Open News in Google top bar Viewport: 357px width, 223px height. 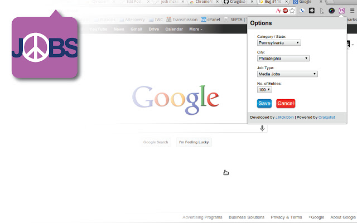[119, 29]
